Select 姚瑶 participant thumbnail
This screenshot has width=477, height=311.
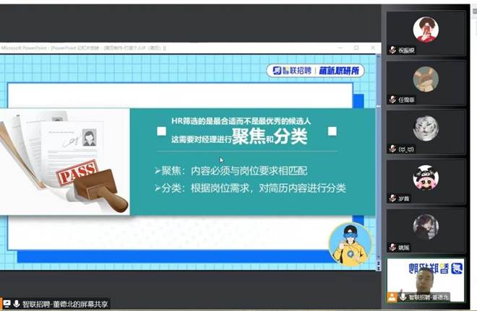pos(426,227)
